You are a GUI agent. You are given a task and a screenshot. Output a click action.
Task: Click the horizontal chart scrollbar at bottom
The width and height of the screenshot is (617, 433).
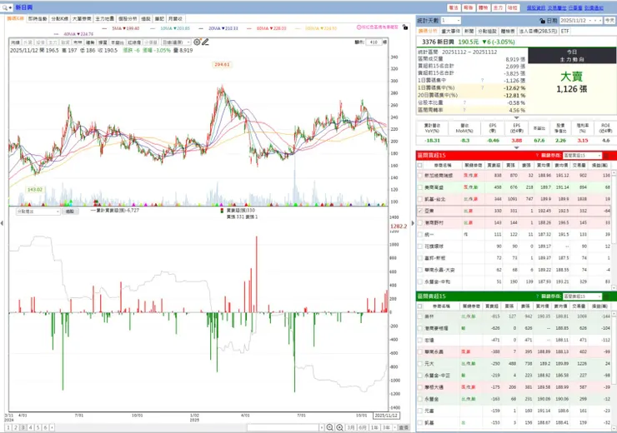point(283,427)
